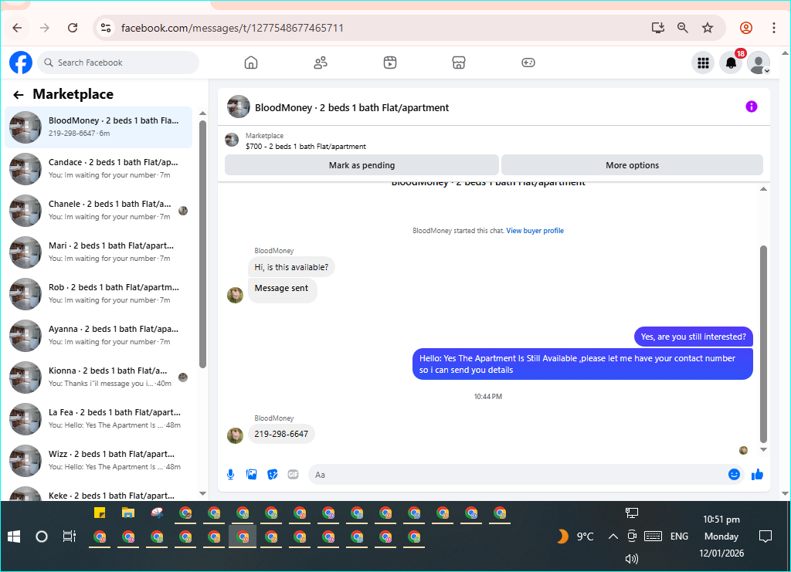The image size is (791, 572).
Task: Choose a GIF in the composer
Action: coord(293,474)
